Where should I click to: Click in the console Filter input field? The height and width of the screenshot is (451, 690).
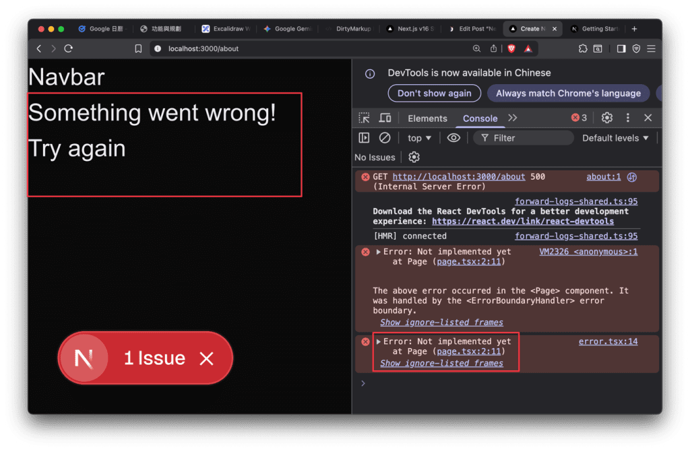pos(526,138)
